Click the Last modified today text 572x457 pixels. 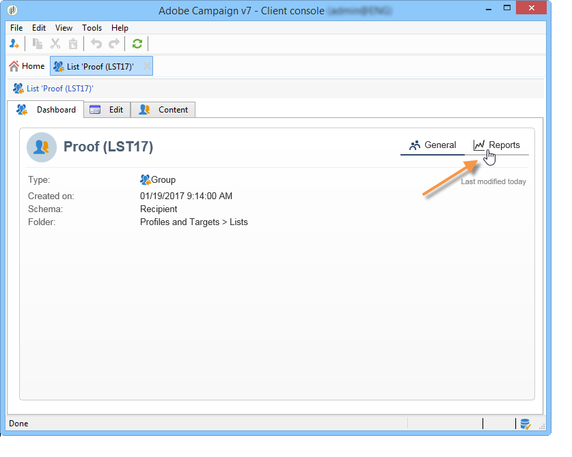[493, 181]
